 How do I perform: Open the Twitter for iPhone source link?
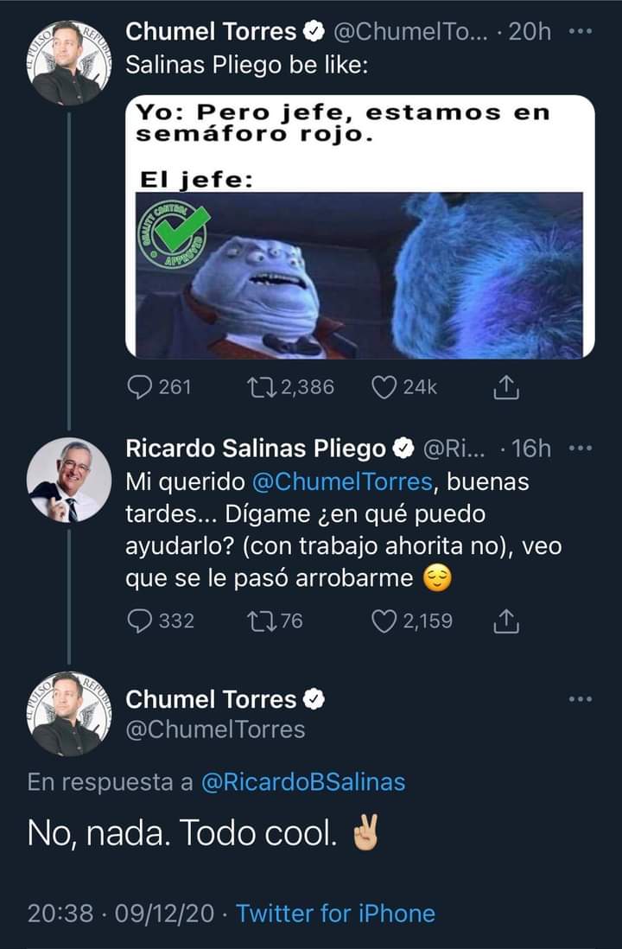click(335, 913)
